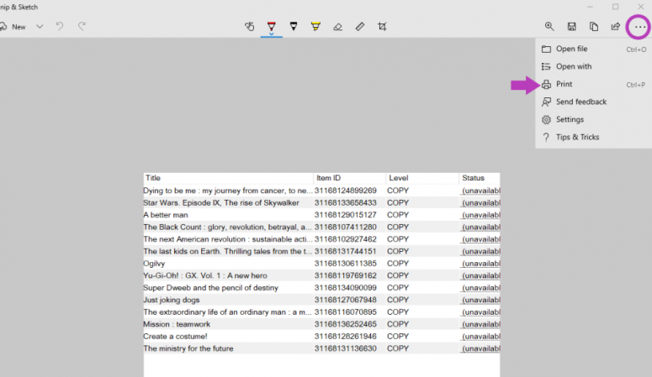
Task: Click the Level column header
Action: 422,178
